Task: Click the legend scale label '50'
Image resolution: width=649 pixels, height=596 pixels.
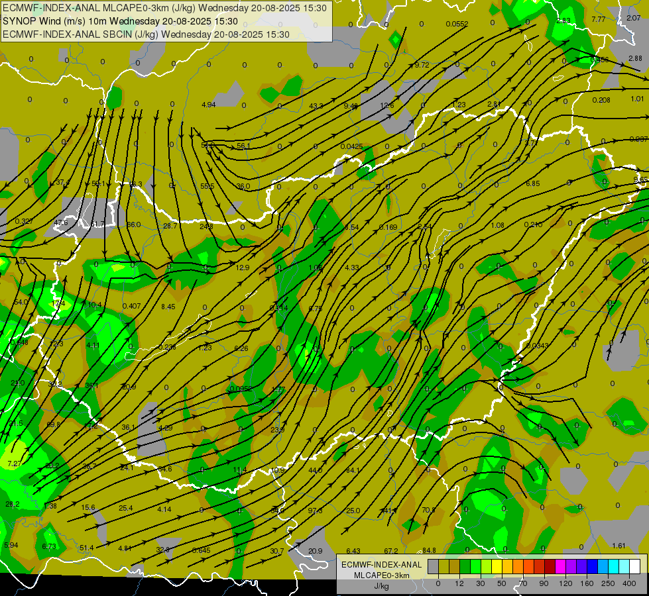Action: [502, 583]
